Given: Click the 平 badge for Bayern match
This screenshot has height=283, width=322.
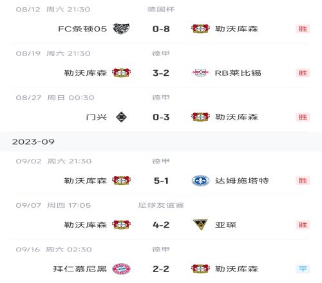Looking at the screenshot, I should [303, 269].
